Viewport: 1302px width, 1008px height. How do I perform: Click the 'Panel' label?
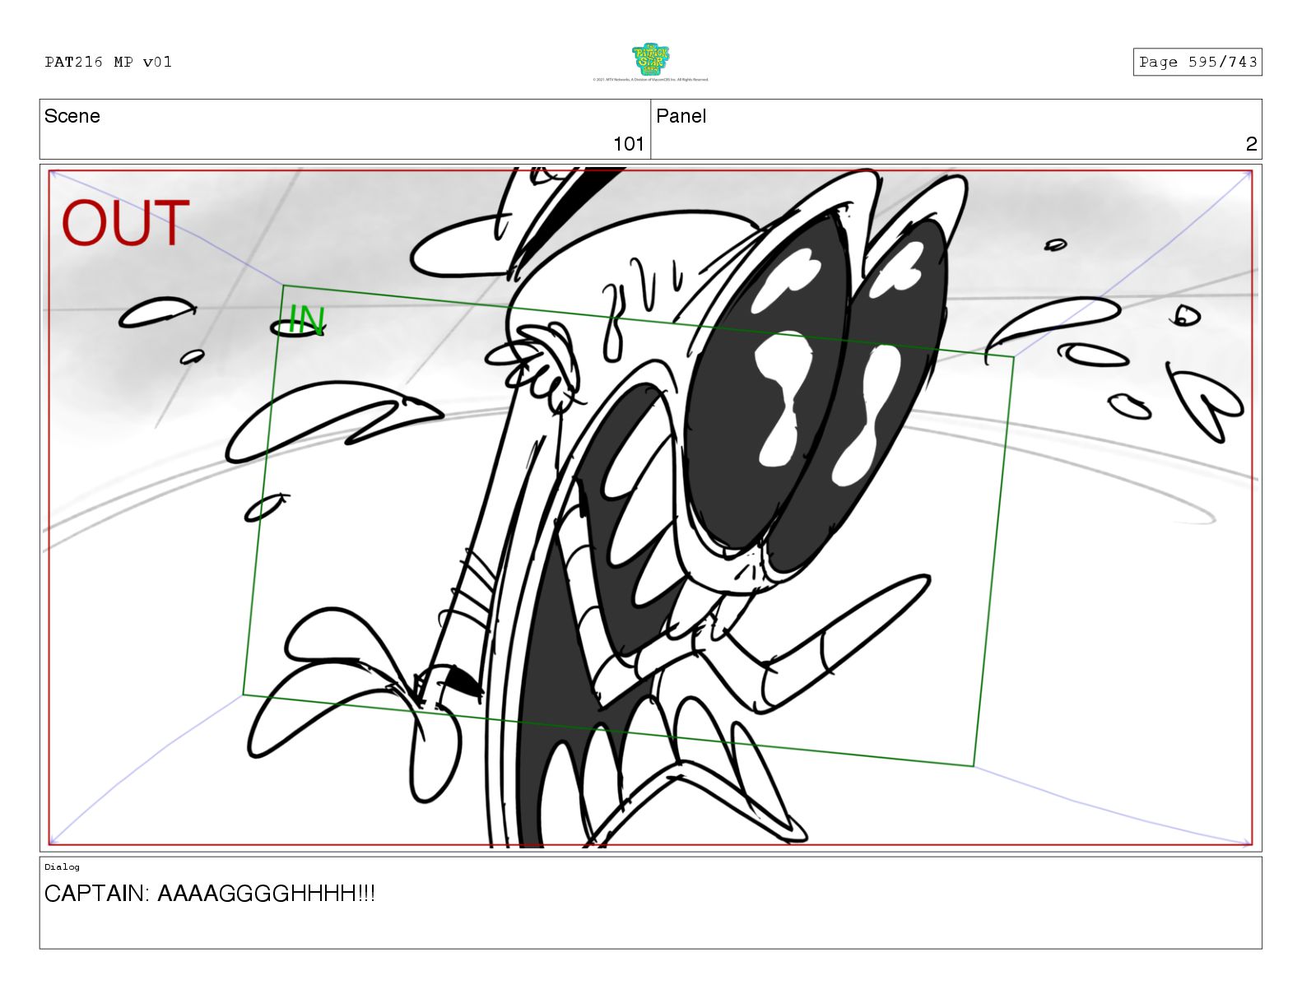681,116
